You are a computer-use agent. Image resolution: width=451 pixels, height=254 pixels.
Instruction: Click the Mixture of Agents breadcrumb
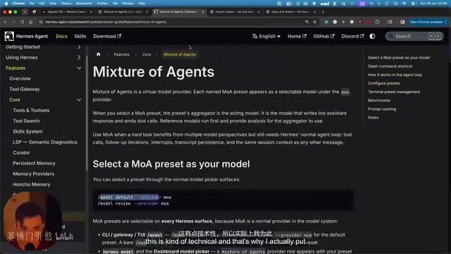coord(180,54)
